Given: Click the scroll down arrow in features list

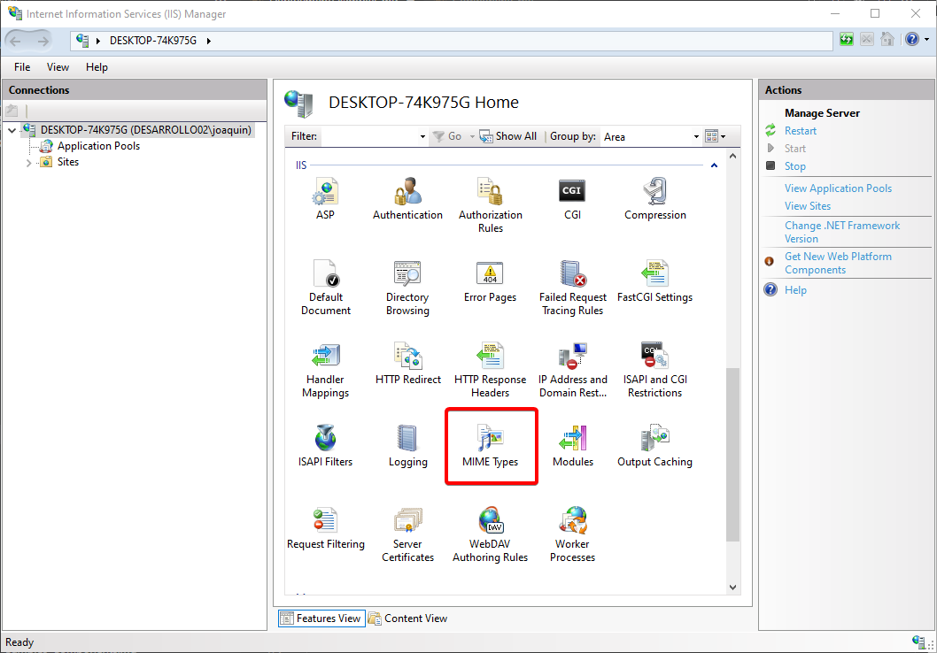Looking at the screenshot, I should (x=732, y=588).
